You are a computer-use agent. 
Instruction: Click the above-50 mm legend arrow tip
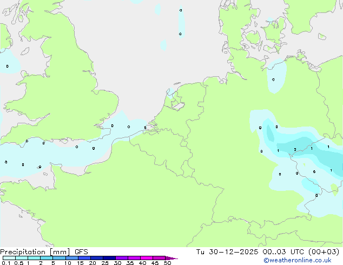[x=171, y=258]
